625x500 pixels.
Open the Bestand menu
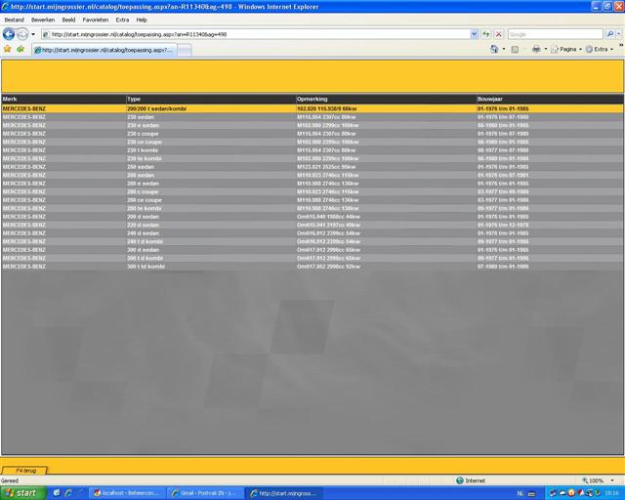[15, 20]
